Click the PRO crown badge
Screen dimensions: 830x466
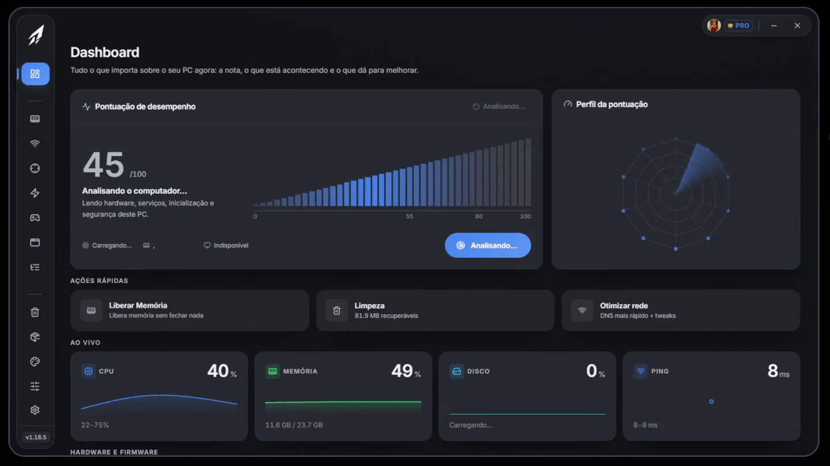click(738, 26)
